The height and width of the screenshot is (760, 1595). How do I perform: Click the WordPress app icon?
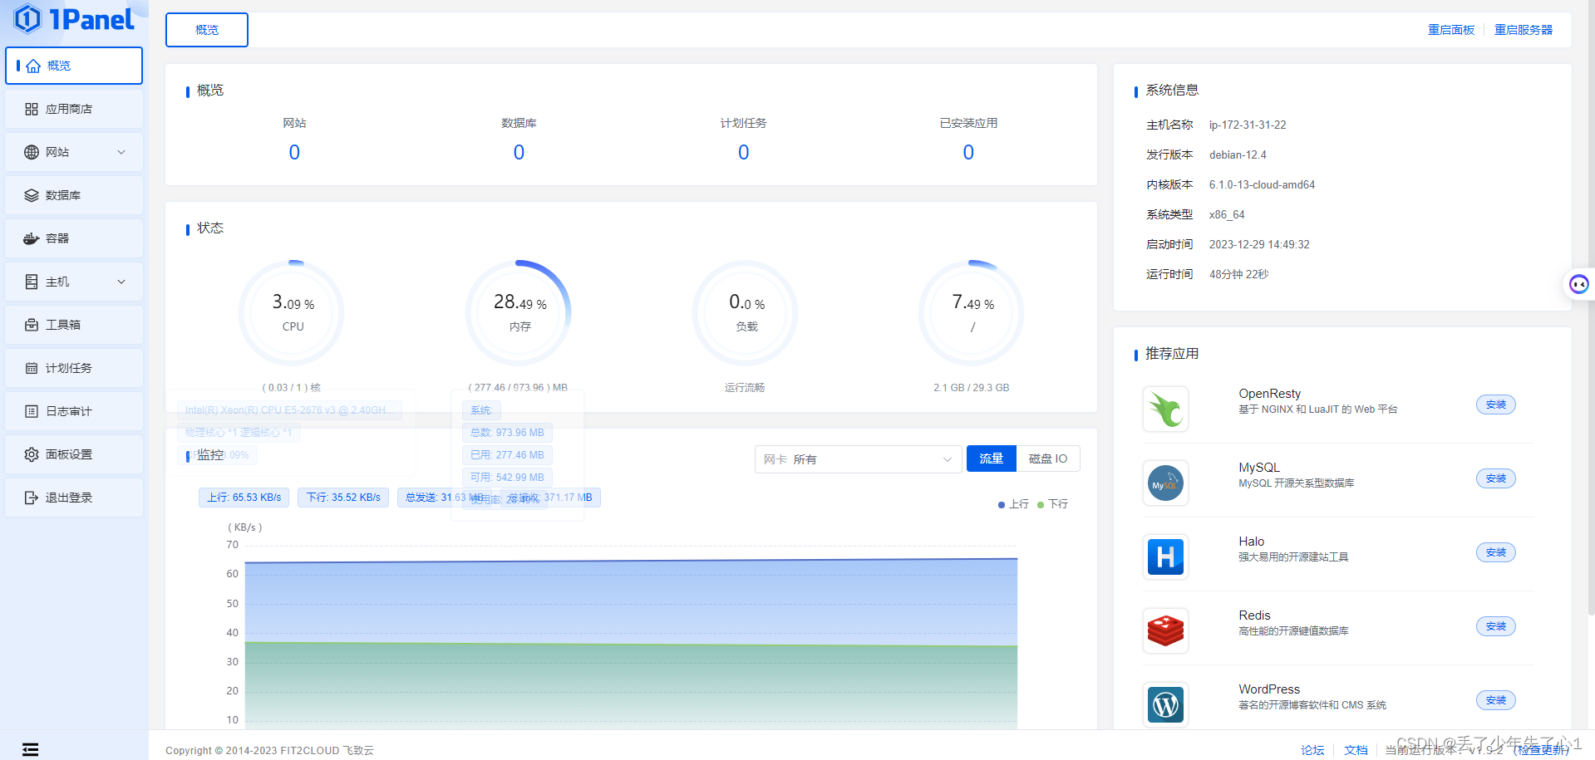pos(1165,705)
